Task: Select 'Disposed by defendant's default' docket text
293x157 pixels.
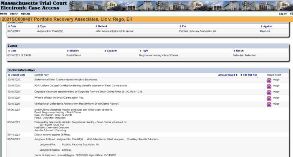Action: [x=81, y=122]
